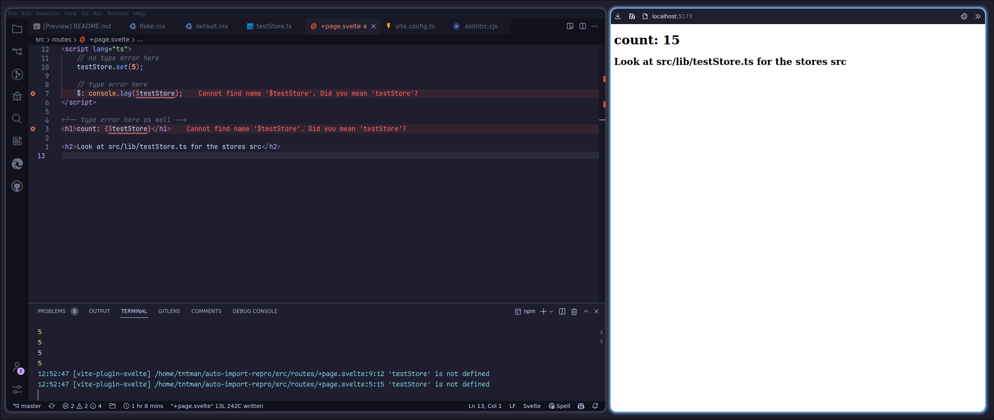Toggle the primary side bar visibility
Viewport: 994px width, 420px height.
point(570,26)
